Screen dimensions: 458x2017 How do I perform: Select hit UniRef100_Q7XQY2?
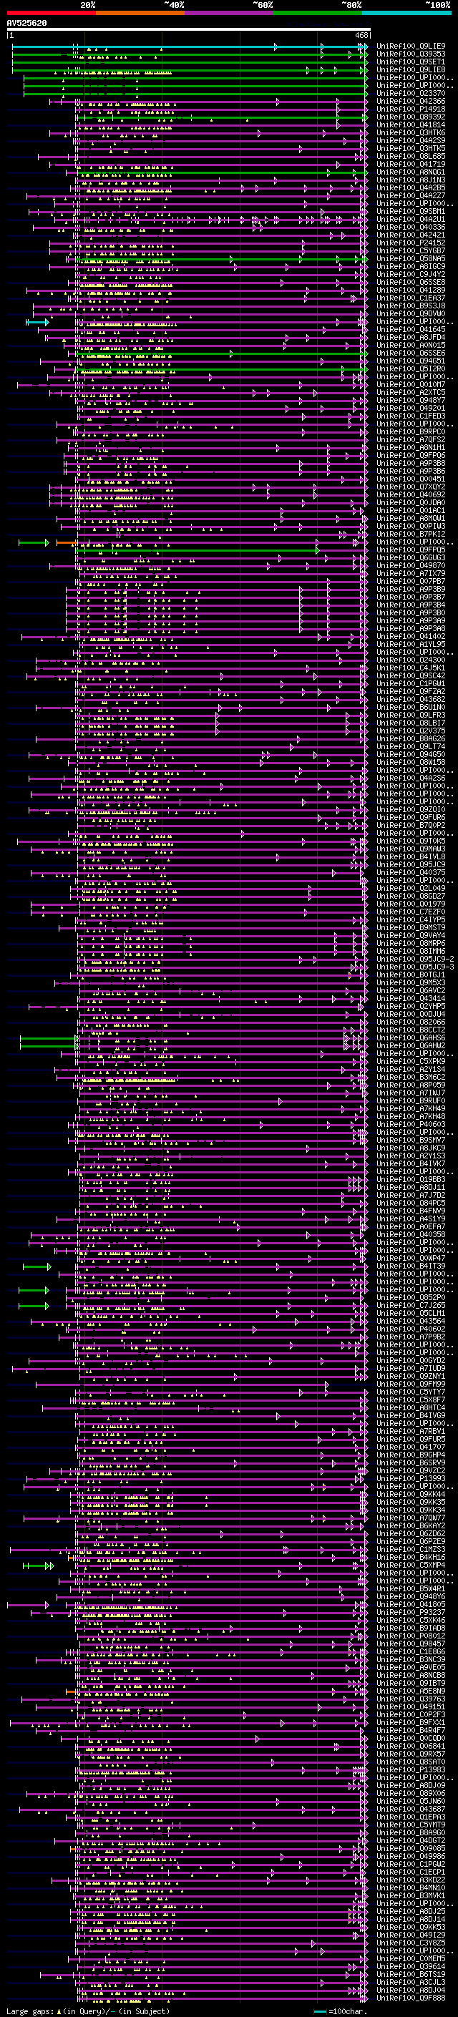tap(411, 487)
